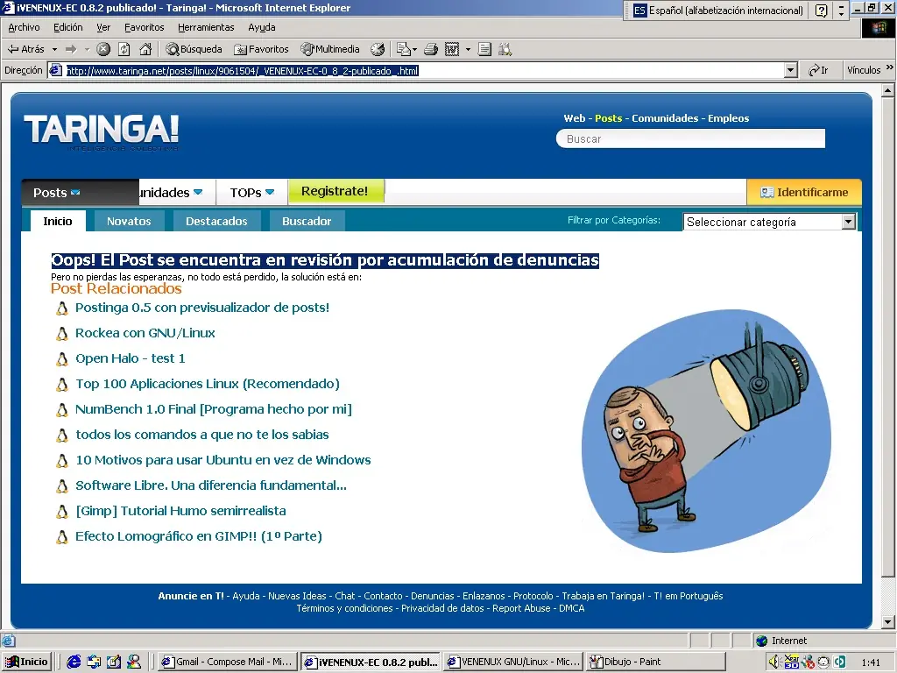Go to the home page icon

tap(145, 49)
